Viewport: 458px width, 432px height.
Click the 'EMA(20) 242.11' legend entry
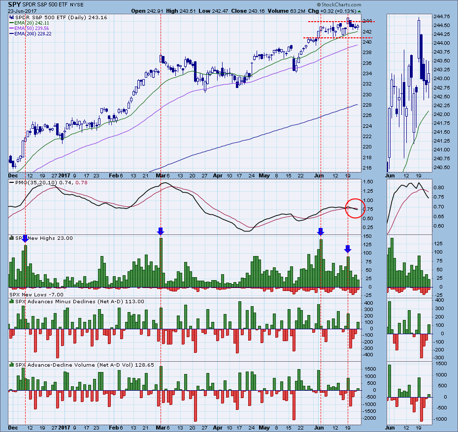32,23
